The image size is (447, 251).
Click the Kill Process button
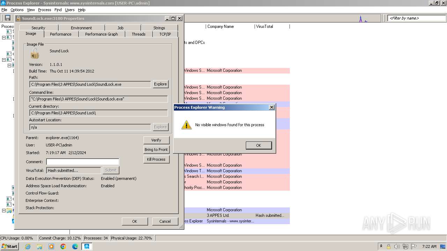(x=156, y=159)
